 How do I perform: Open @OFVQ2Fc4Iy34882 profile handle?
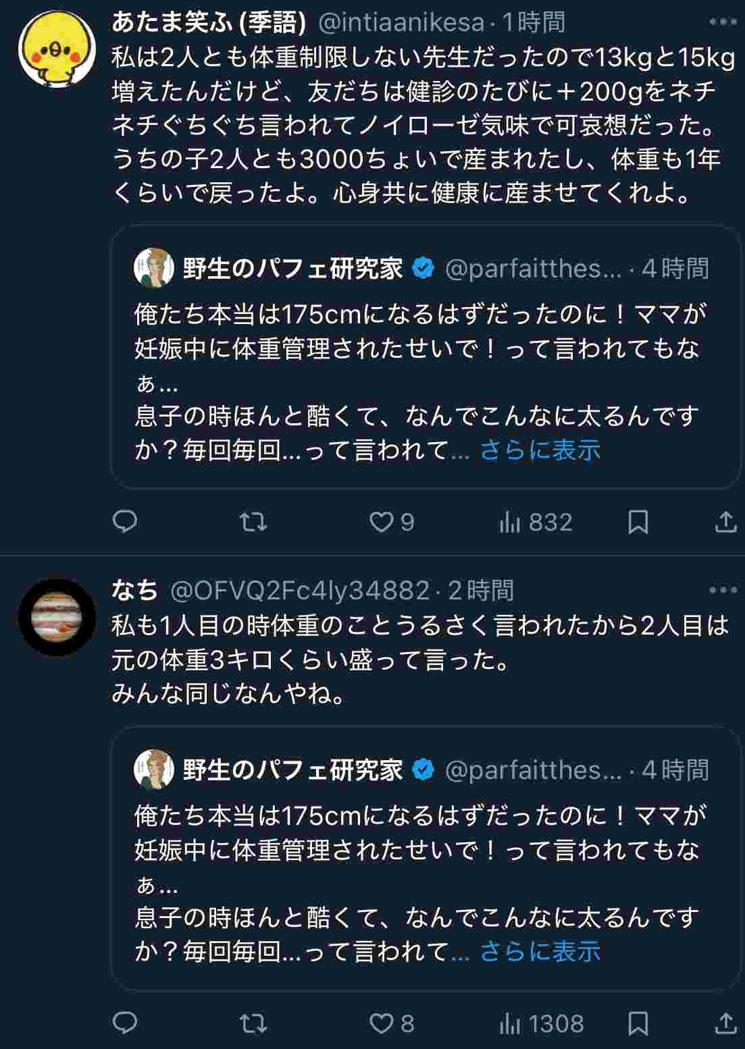300,591
